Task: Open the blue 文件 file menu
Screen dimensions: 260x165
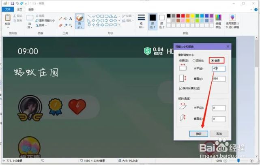Action: point(8,9)
